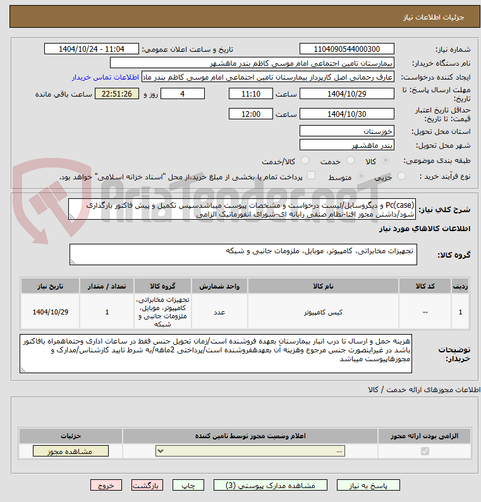Click the واحد شمارش column header
Image resolution: width=481 pixels, height=502 pixels.
[219, 286]
